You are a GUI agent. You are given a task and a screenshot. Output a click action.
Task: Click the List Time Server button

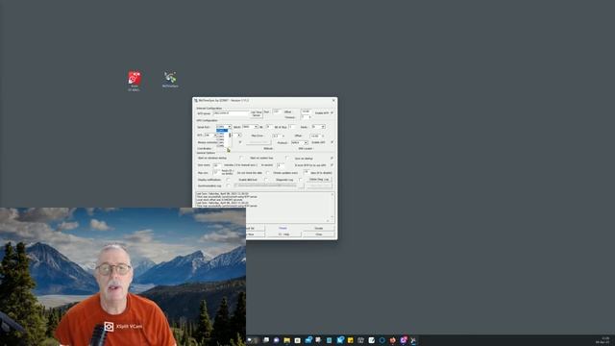tap(257, 113)
